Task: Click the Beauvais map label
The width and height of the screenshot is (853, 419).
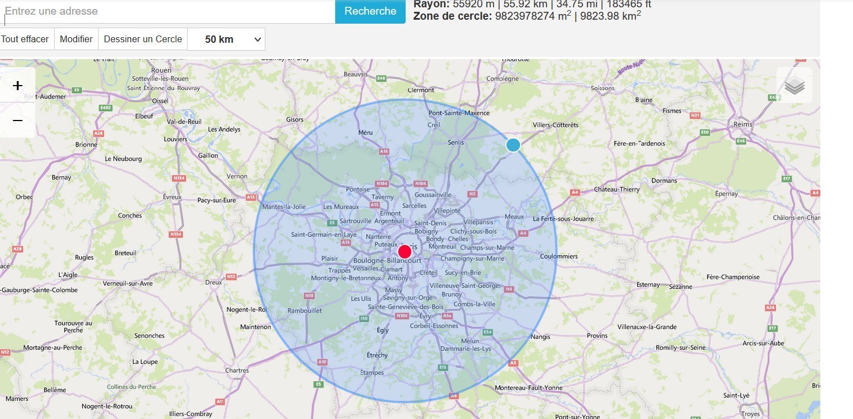Action: click(x=356, y=74)
